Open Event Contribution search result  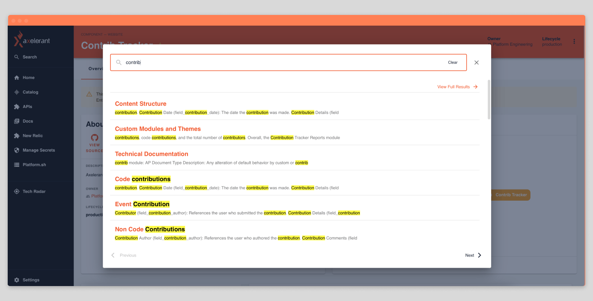pyautogui.click(x=142, y=204)
